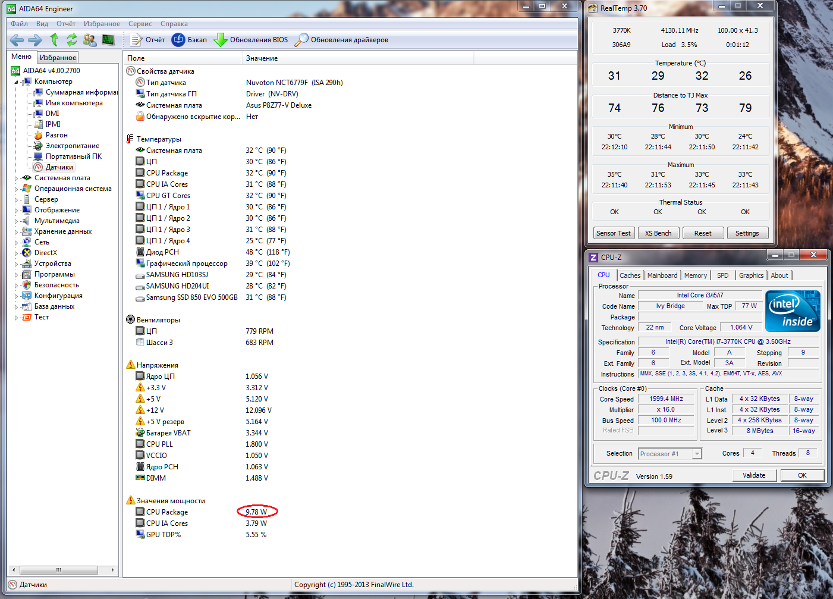Click Обновления BIOS toolbar button
This screenshot has width=833, height=599.
coord(251,40)
